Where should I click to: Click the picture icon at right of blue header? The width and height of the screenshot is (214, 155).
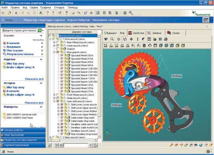pos(206,20)
